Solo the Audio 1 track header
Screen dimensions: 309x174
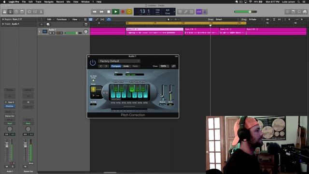[54, 33]
